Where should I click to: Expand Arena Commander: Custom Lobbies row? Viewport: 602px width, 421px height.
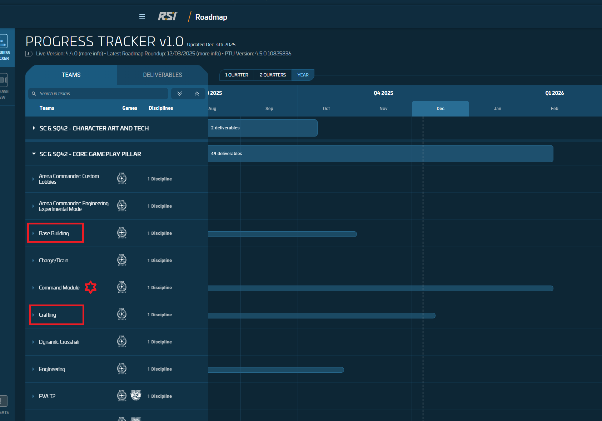[x=33, y=179]
